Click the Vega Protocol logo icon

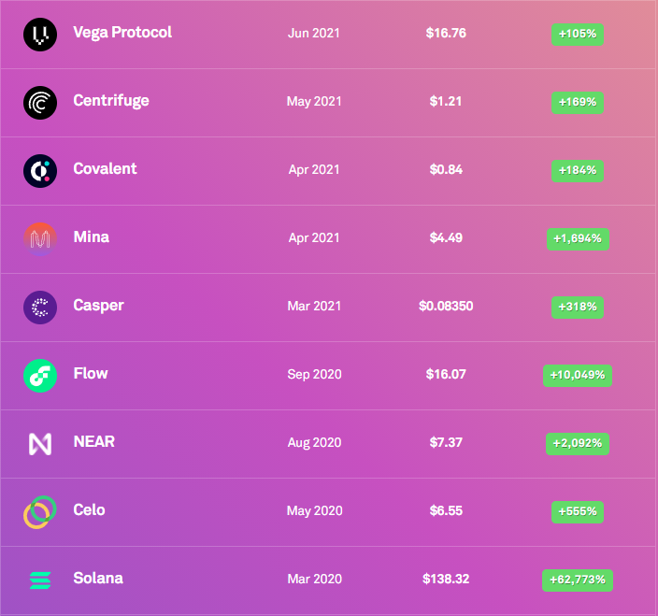tap(40, 35)
